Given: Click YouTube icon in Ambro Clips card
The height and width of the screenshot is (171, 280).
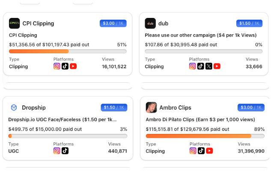Looking at the screenshot, I should tap(209, 151).
